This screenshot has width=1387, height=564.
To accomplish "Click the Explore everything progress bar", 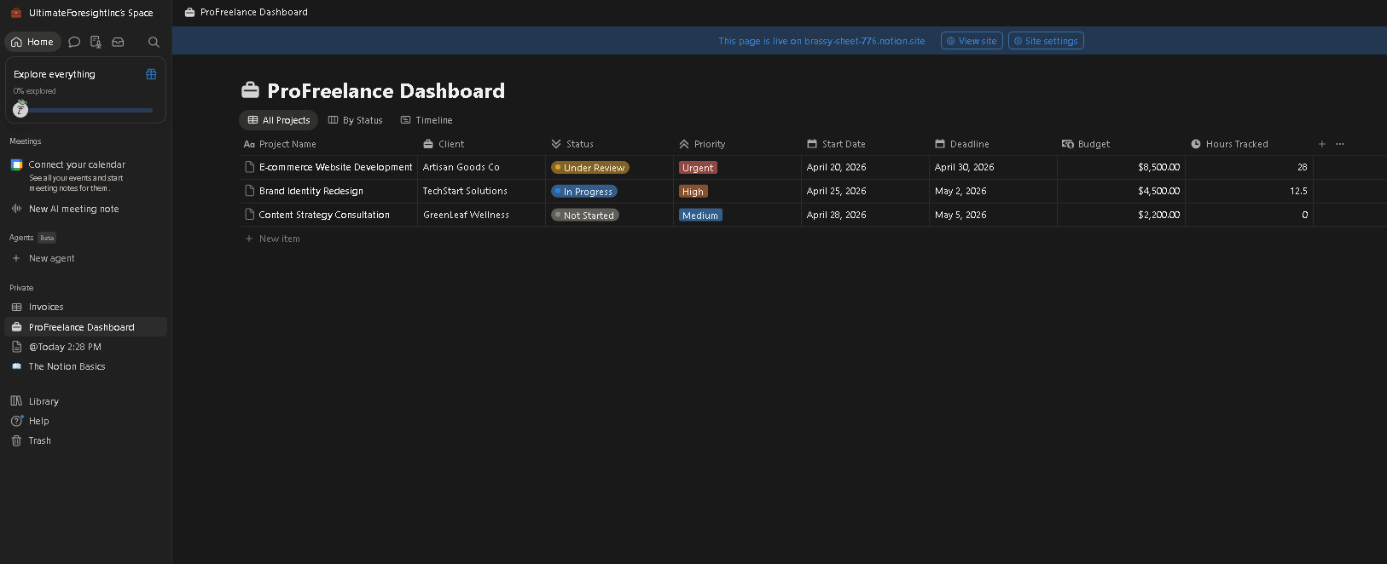I will coord(85,110).
